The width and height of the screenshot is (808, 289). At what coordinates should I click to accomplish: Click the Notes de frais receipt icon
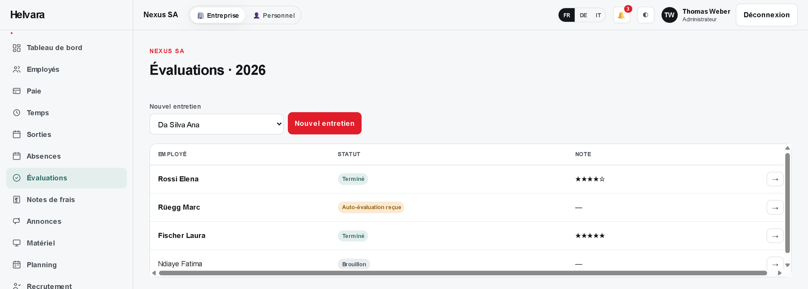pyautogui.click(x=16, y=200)
